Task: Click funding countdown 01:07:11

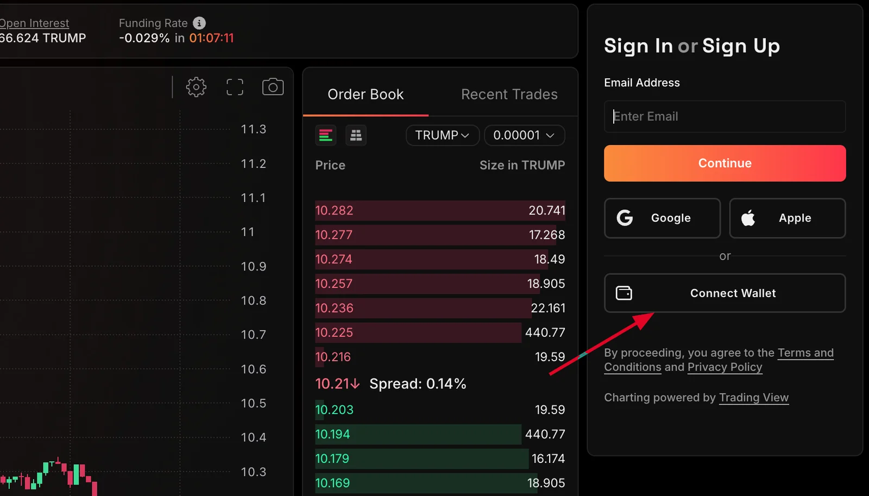Action: (x=211, y=38)
